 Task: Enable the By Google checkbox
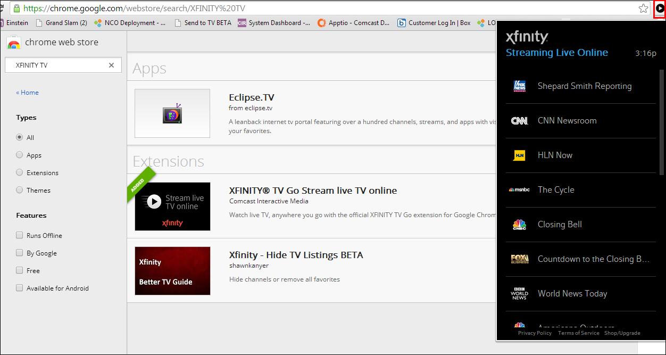click(20, 253)
